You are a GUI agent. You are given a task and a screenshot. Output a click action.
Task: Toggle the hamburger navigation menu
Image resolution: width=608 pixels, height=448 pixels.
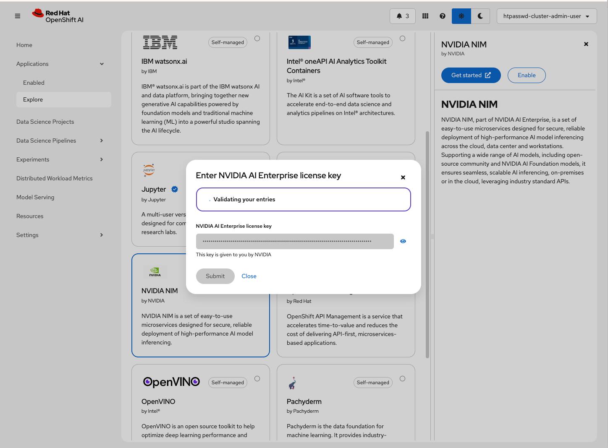click(18, 16)
